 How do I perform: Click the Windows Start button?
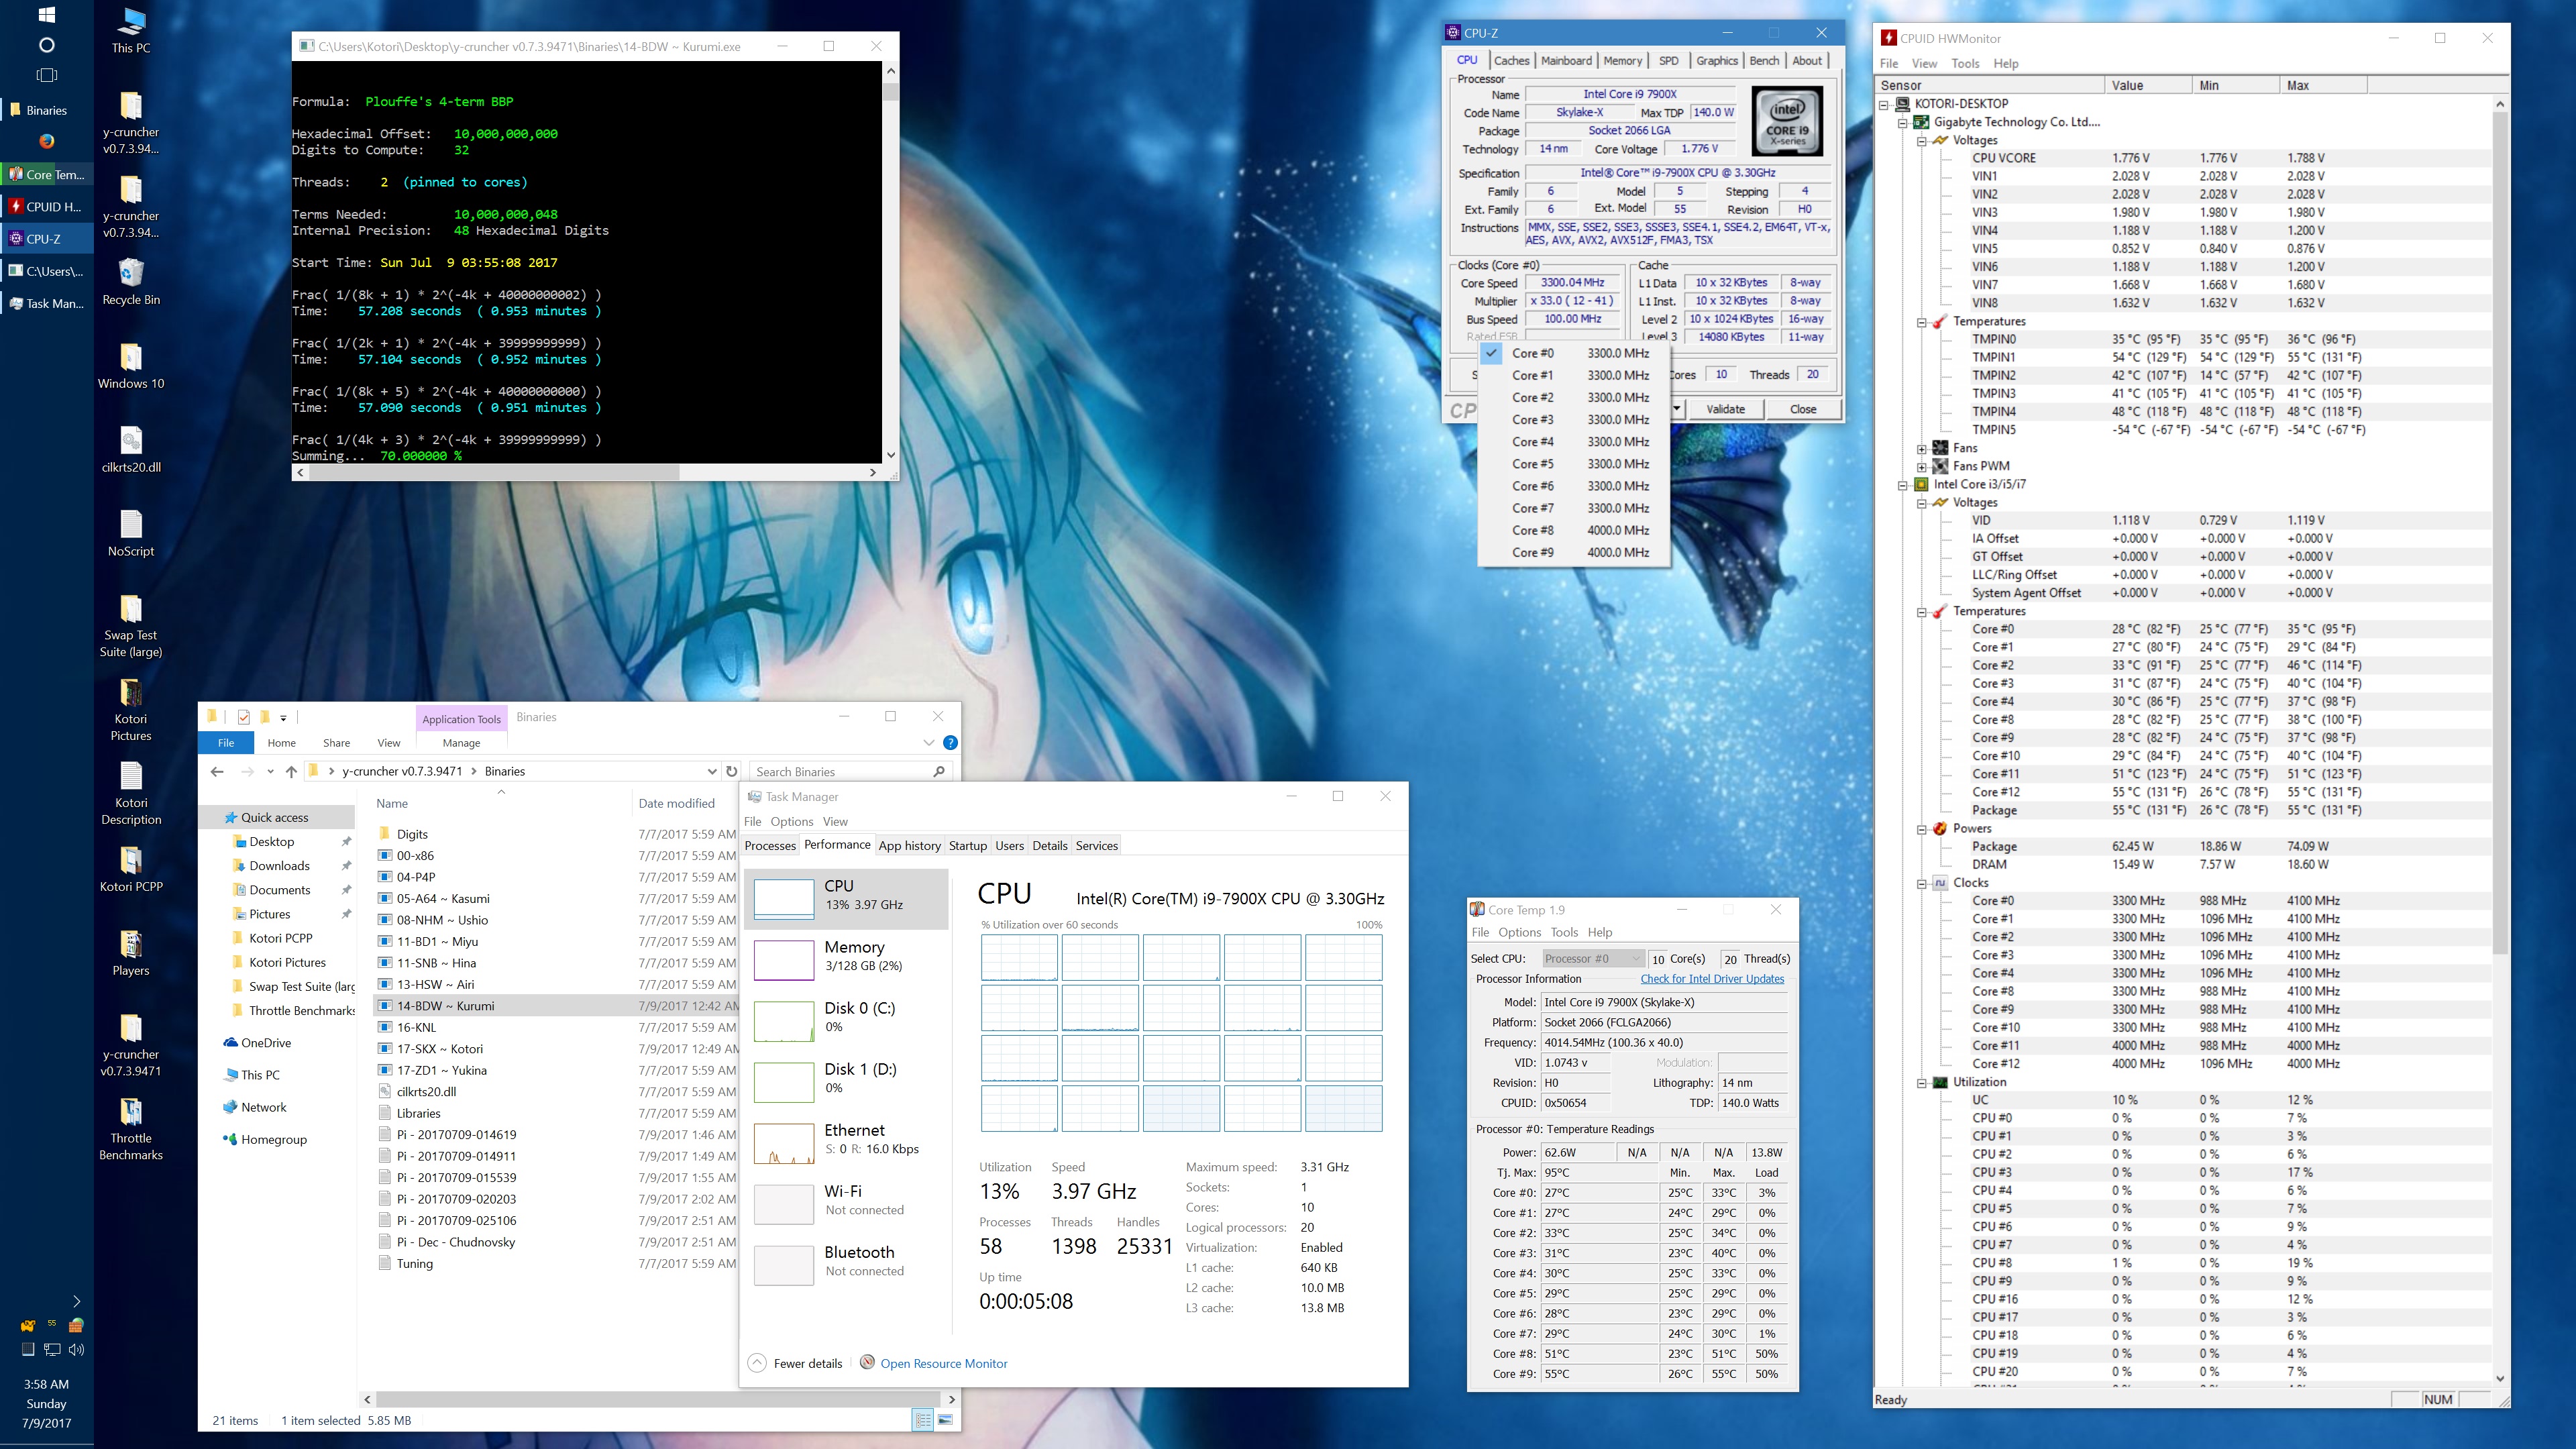[x=46, y=15]
